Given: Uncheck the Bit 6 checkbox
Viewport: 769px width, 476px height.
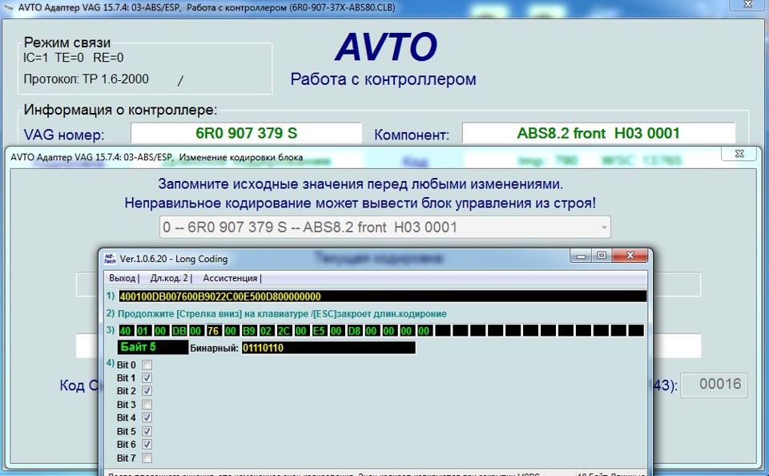Looking at the screenshot, I should point(147,444).
